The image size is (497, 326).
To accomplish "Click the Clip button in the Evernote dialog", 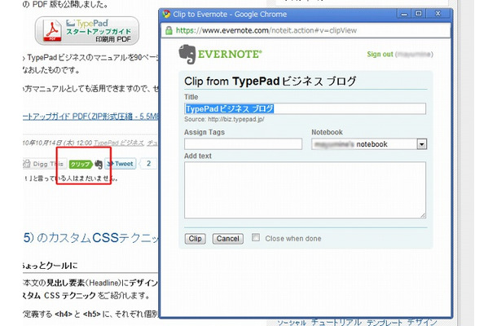I will [195, 239].
